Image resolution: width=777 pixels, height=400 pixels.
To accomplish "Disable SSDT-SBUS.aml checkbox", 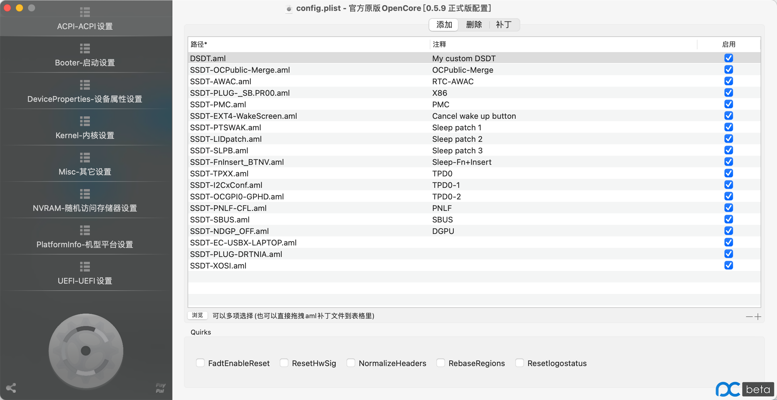I will pos(728,219).
